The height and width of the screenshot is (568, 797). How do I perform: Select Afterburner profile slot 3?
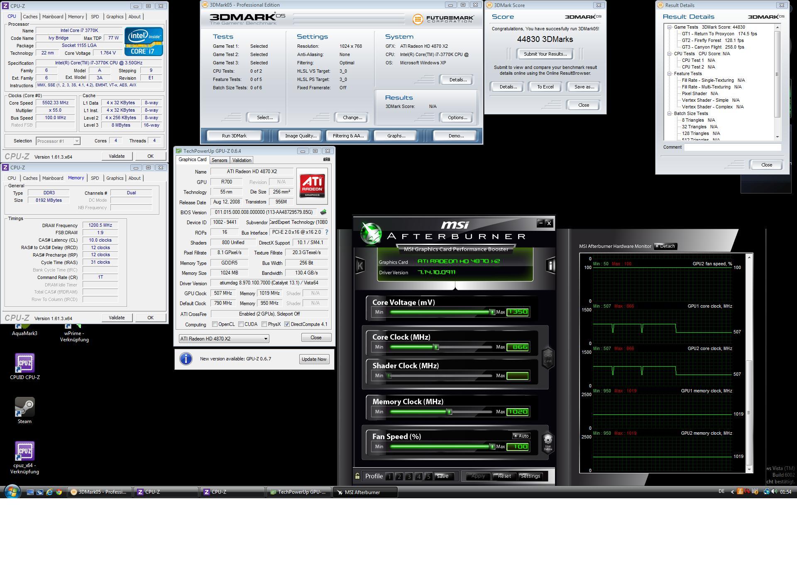pyautogui.click(x=409, y=477)
